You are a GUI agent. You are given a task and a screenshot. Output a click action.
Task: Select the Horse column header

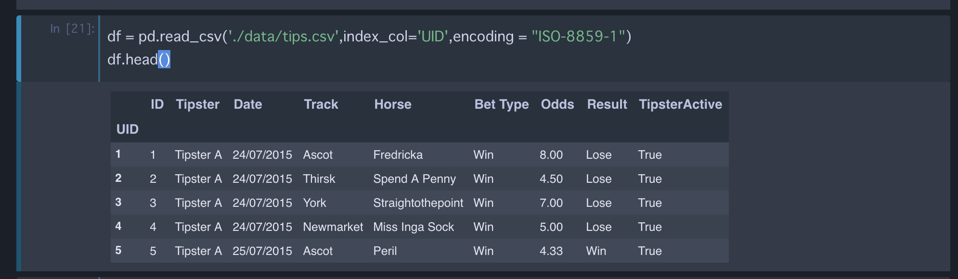click(393, 104)
